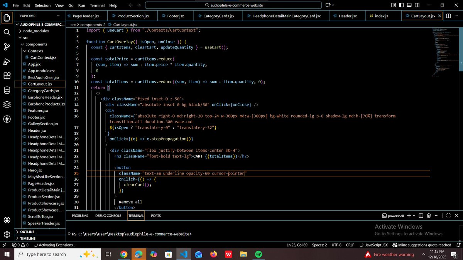Open the Selection menu
Image resolution: width=463 pixels, height=260 pixels.
42,5
